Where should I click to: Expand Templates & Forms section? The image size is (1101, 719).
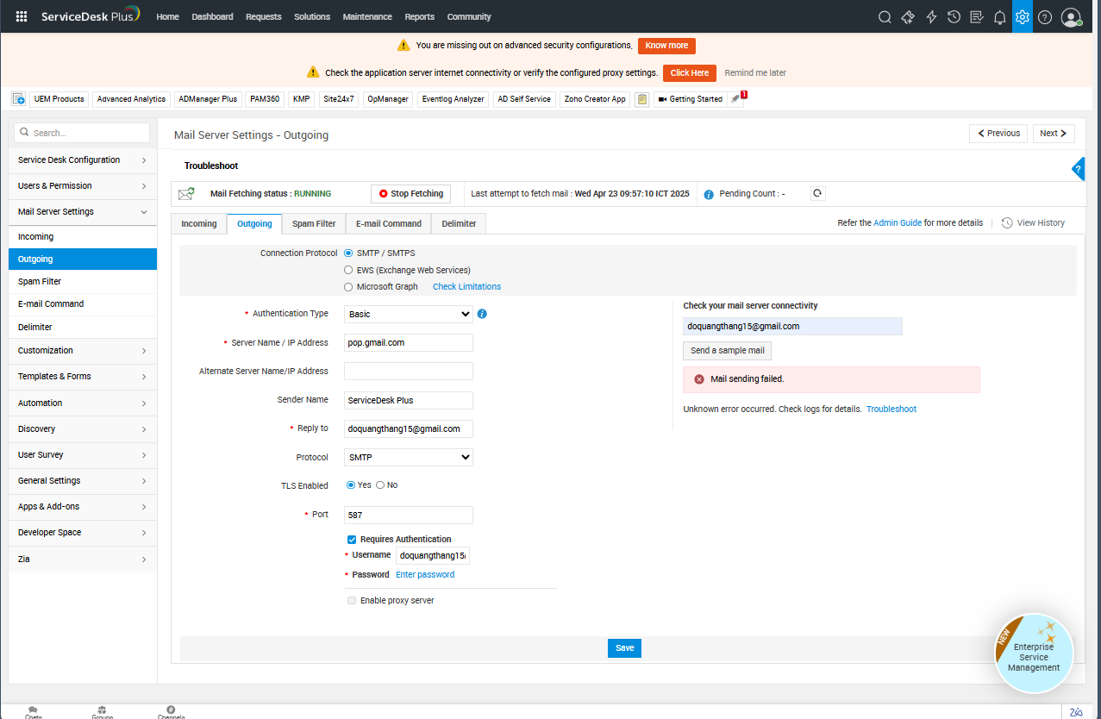83,377
